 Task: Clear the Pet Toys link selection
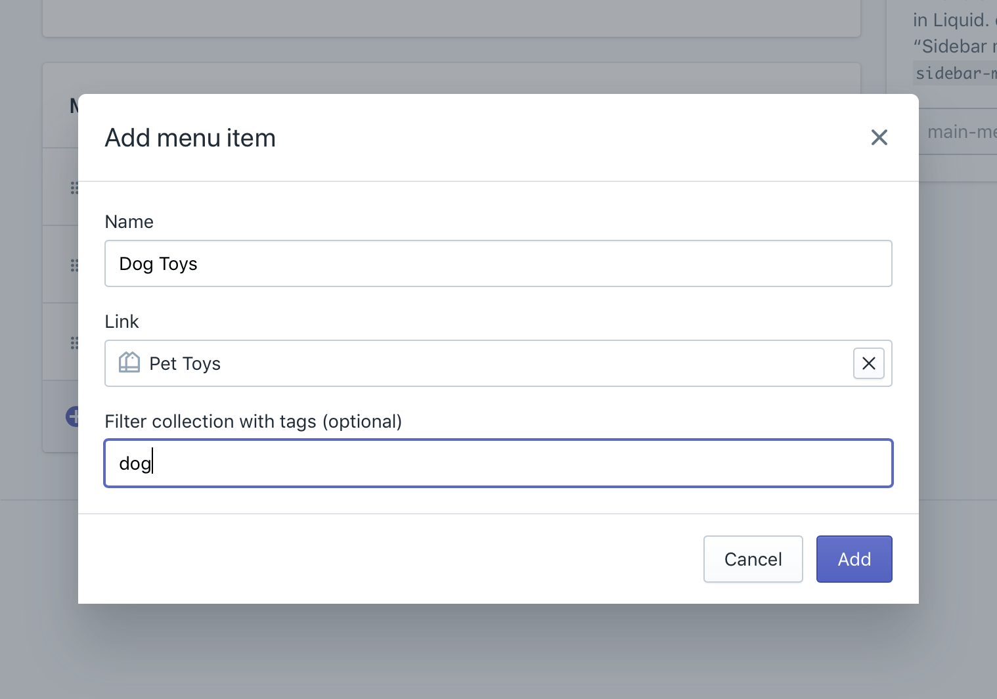pyautogui.click(x=868, y=363)
